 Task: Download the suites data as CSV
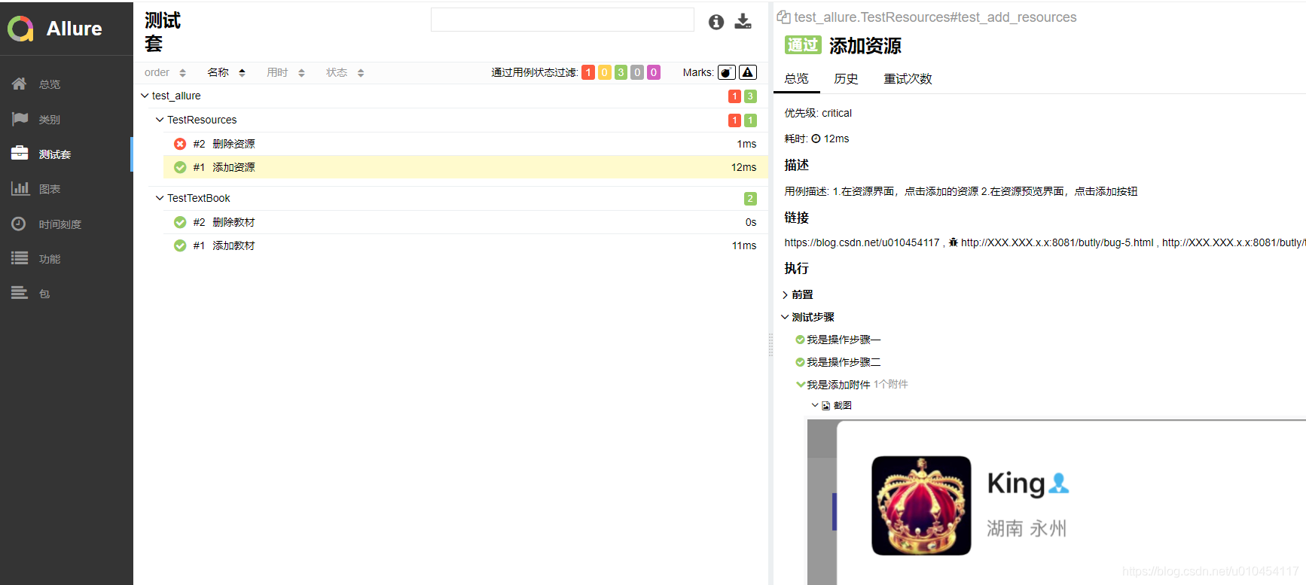pyautogui.click(x=743, y=22)
